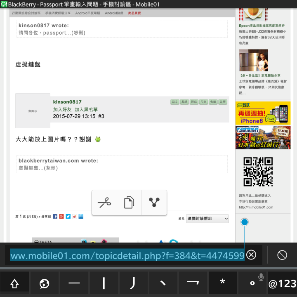Viewport: 297px width, 297px height.
Task: Open the Android遊戲 nav tab
Action: pos(114,13)
